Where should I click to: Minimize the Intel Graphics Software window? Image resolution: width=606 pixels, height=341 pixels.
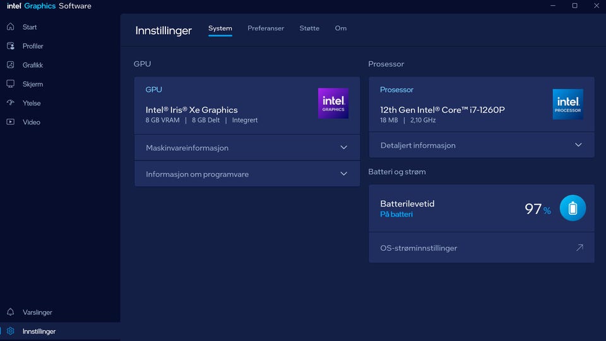(x=553, y=6)
